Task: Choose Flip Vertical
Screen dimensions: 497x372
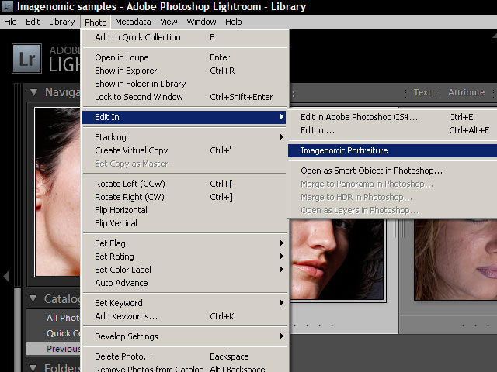Action: click(185, 223)
